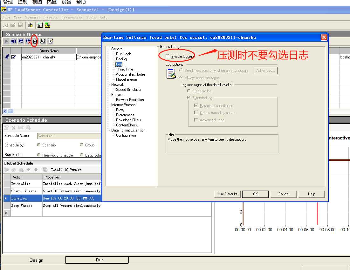Click the HP LoadRunner Controller title bar icon

(x=3, y=10)
